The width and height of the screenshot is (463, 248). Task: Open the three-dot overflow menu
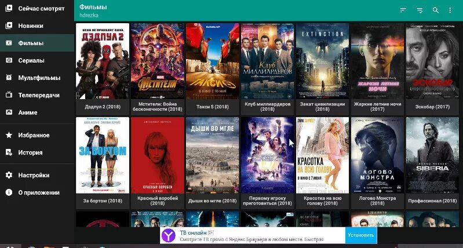[450, 10]
